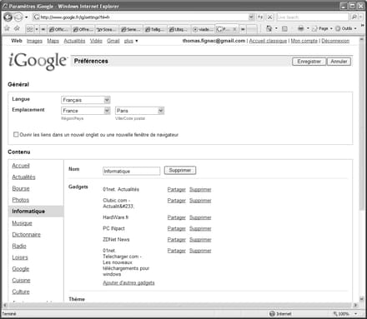
Task: Switch to the 'Offre...' tab
Action: (83, 29)
